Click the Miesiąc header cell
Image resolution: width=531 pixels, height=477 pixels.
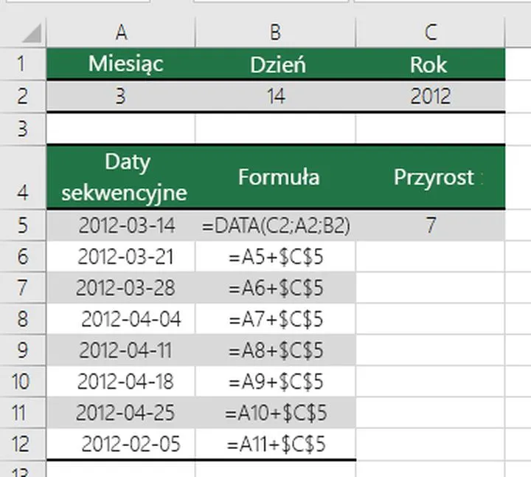click(x=121, y=64)
